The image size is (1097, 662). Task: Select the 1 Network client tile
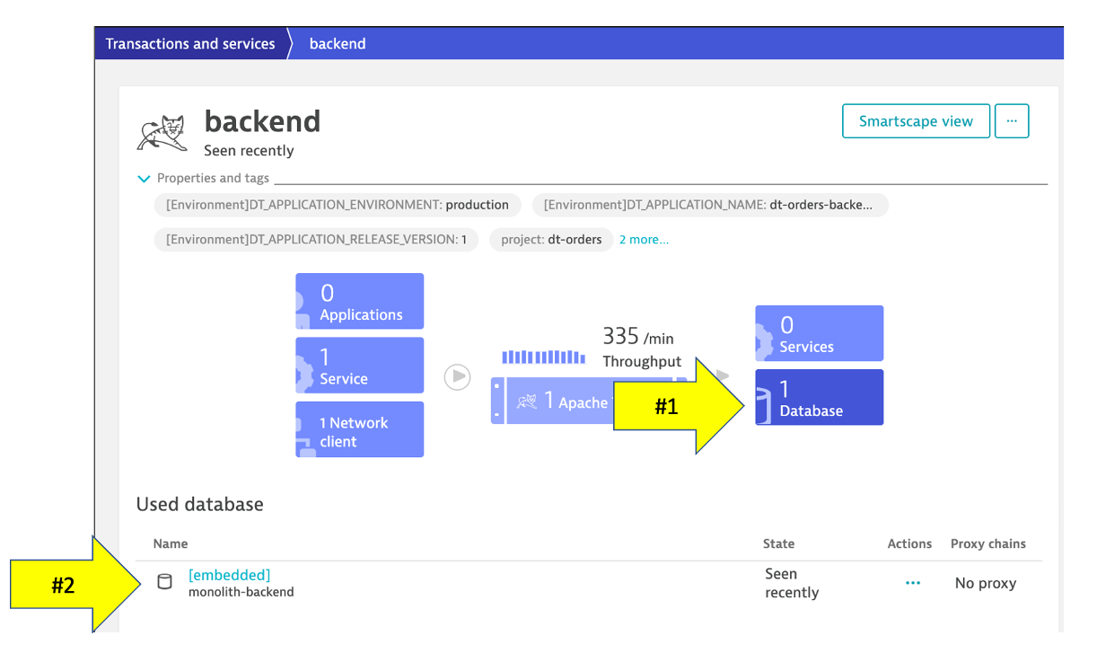pyautogui.click(x=360, y=430)
